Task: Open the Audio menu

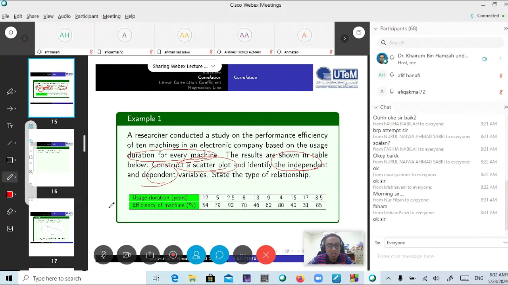Action: click(64, 16)
